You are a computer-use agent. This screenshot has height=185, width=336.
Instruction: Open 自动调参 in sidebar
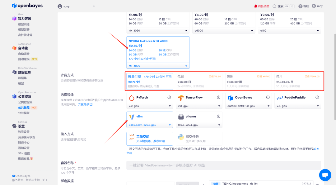click(24, 54)
